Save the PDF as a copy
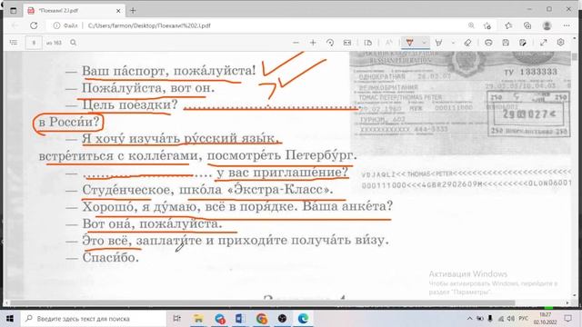Image resolution: width=582 pixels, height=327 pixels. coord(523,43)
